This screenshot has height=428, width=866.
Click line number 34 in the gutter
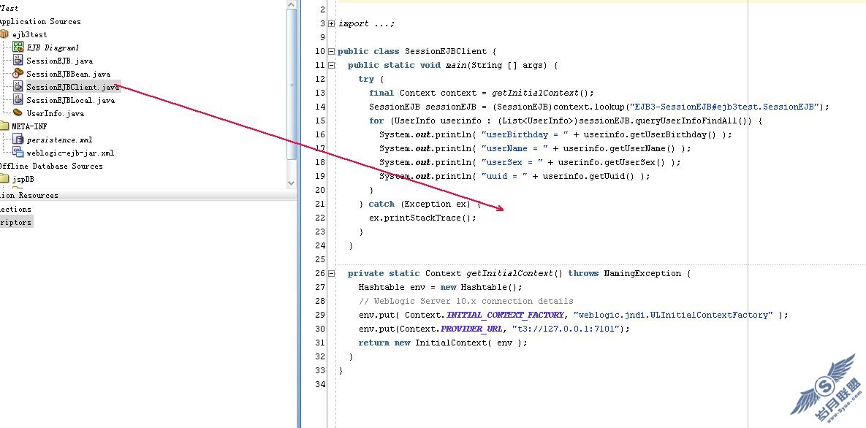pyautogui.click(x=320, y=384)
